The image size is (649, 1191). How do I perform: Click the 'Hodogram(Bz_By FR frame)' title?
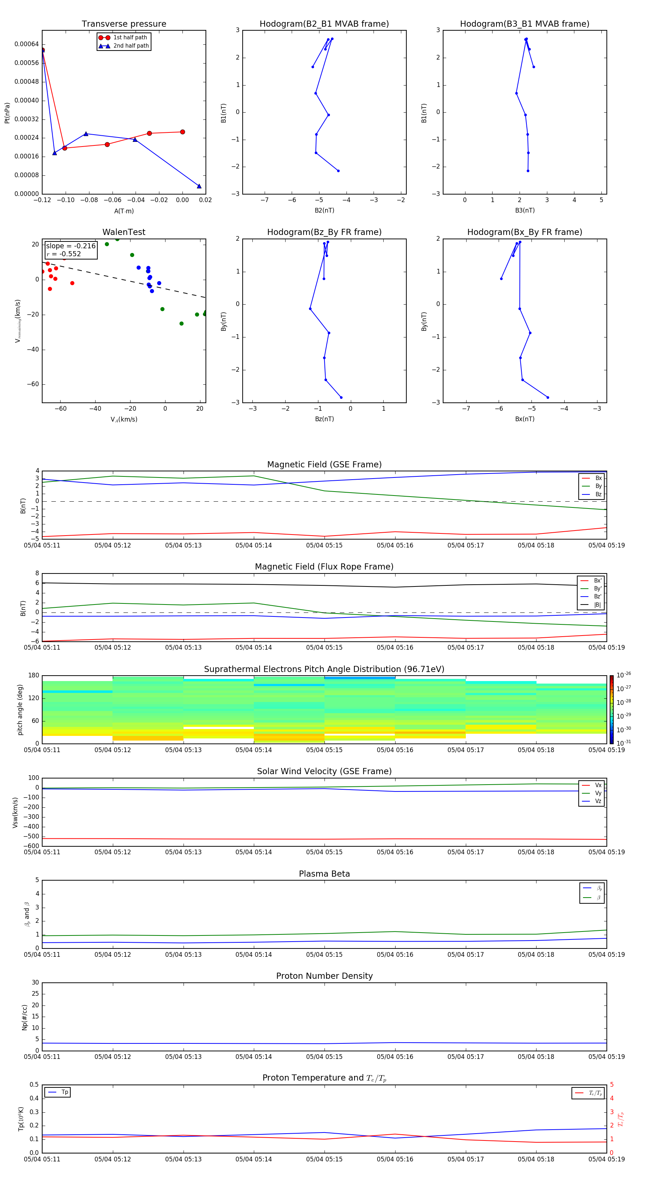pyautogui.click(x=324, y=232)
